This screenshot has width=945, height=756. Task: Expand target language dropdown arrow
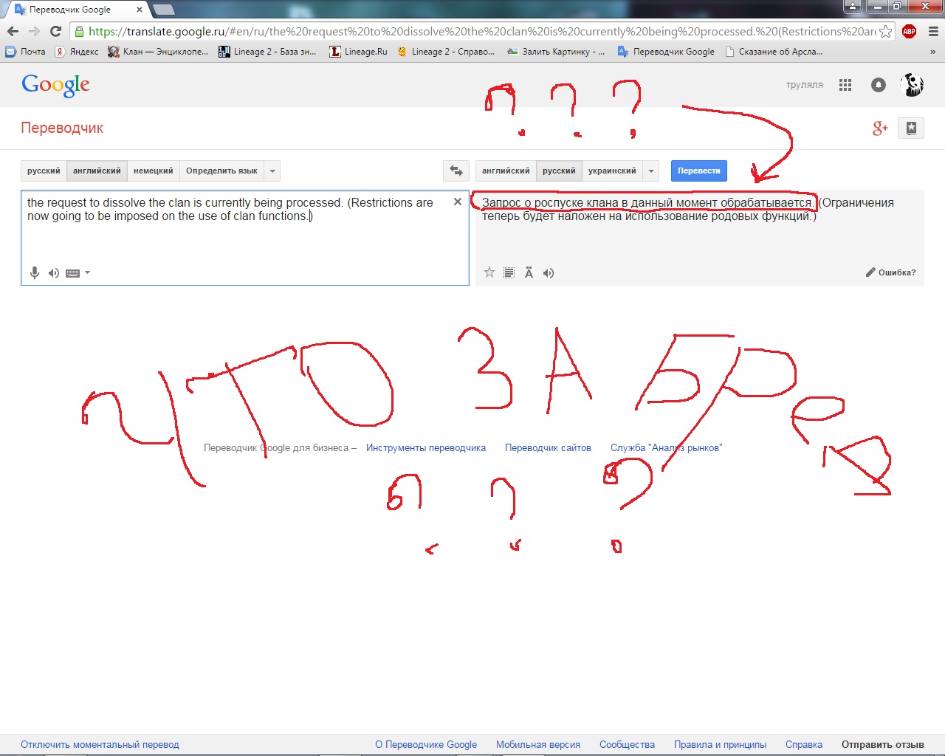pyautogui.click(x=651, y=171)
